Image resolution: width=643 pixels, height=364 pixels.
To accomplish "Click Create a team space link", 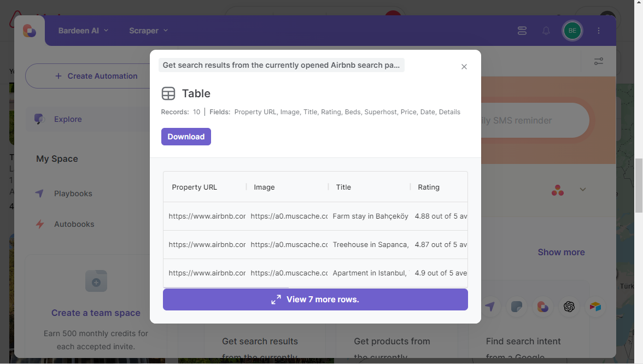I will [96, 313].
